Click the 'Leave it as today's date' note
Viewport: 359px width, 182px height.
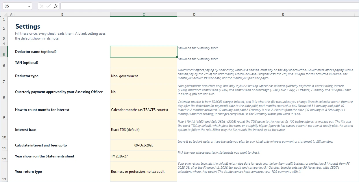coord(255,142)
